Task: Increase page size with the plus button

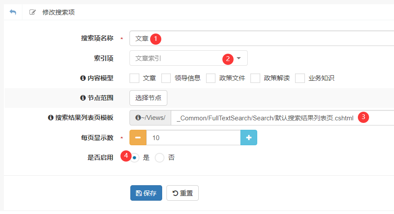Action: pyautogui.click(x=249, y=138)
